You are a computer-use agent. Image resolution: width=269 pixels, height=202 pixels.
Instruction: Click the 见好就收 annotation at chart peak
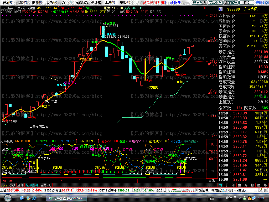pyautogui.click(x=110, y=23)
